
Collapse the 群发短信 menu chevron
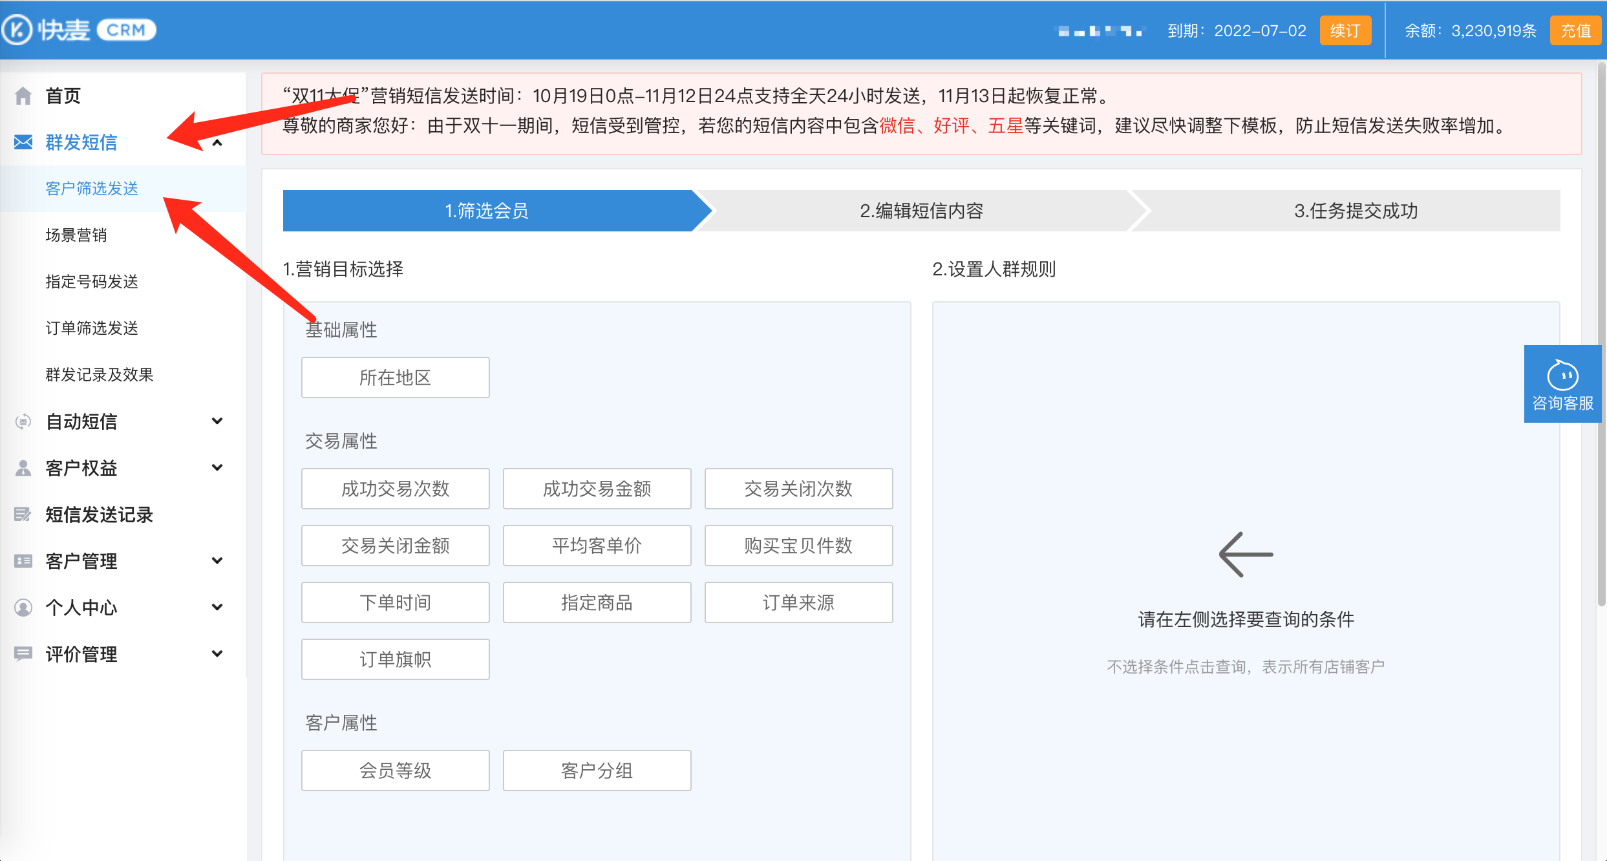tap(217, 142)
